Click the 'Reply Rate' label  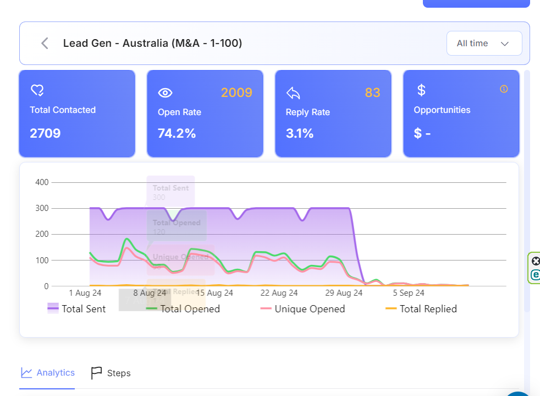(308, 112)
